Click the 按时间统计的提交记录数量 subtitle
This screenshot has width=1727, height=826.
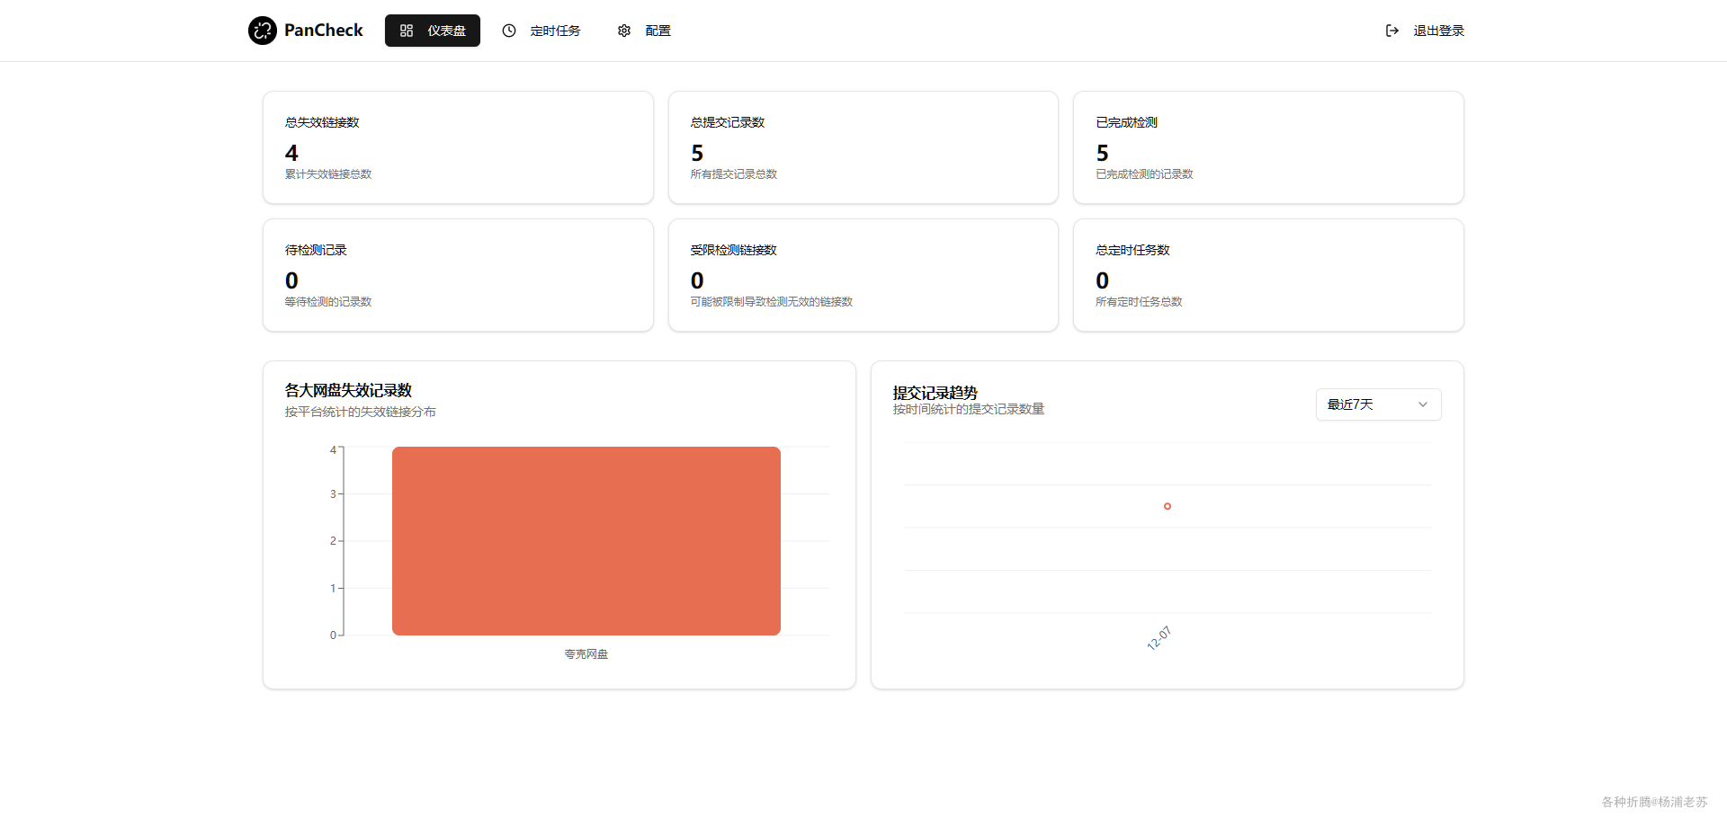(969, 409)
